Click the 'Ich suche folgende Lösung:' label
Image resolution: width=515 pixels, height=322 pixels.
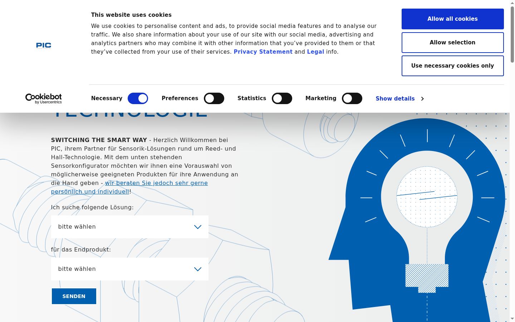tap(92, 208)
